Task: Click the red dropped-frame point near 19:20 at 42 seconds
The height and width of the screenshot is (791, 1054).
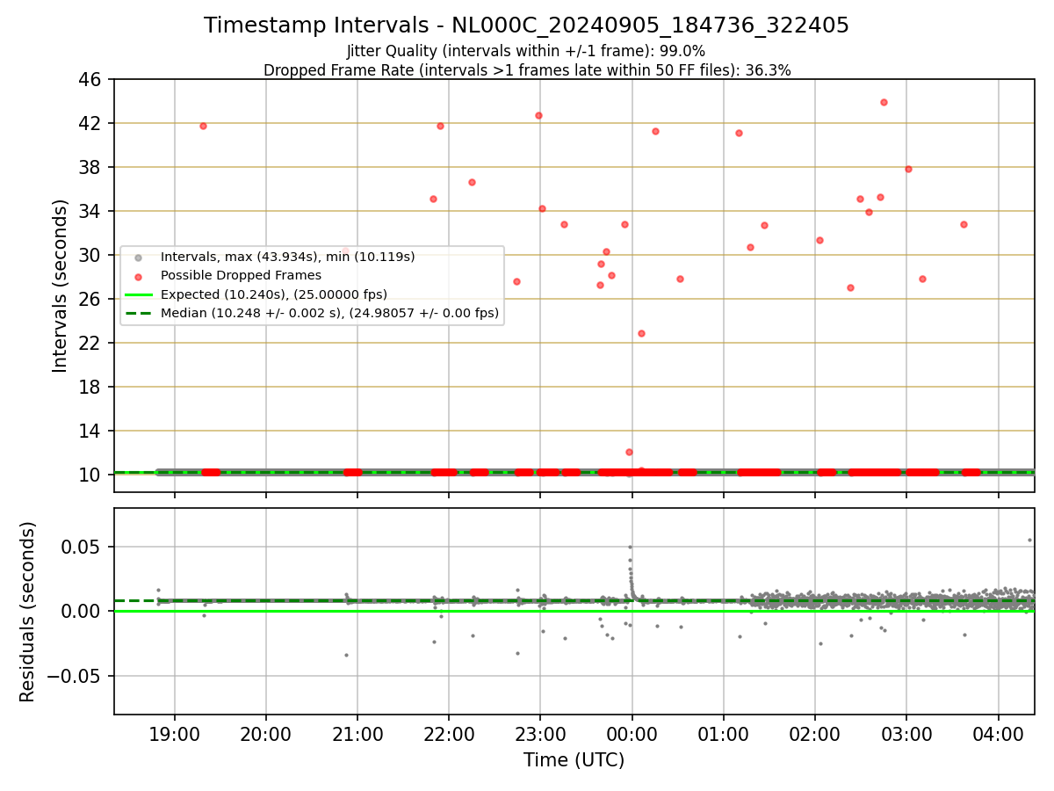Action: pos(203,126)
